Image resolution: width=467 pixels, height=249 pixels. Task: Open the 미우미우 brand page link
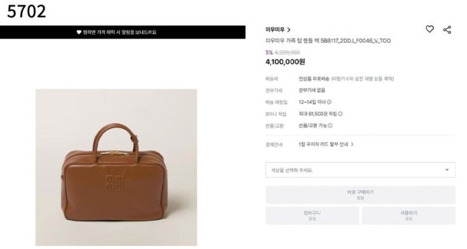click(275, 29)
